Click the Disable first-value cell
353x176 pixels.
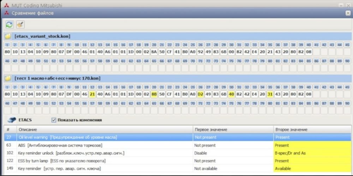pyautogui.click(x=233, y=153)
